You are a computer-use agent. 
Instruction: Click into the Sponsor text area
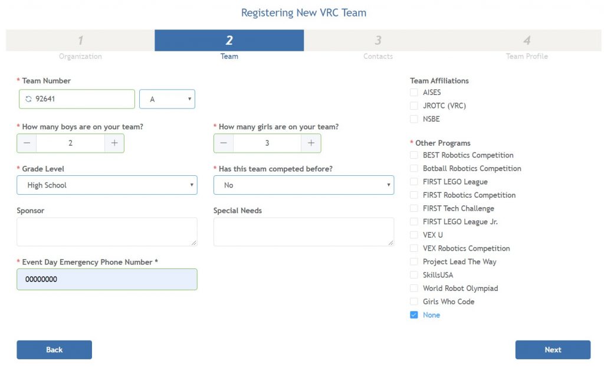click(107, 231)
